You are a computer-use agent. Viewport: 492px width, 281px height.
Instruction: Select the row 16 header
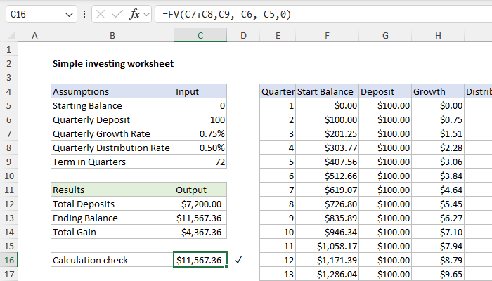coord(8,260)
